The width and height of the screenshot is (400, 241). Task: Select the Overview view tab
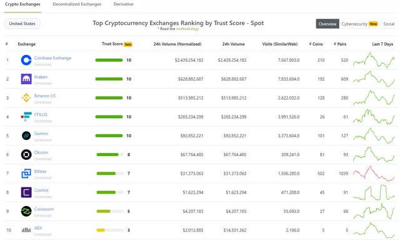(x=327, y=24)
